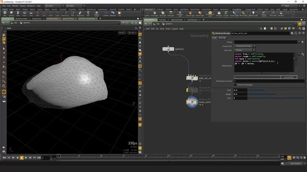This screenshot has width=307, height=172.
Task: Jump to first frame button
Action: coord(4,158)
